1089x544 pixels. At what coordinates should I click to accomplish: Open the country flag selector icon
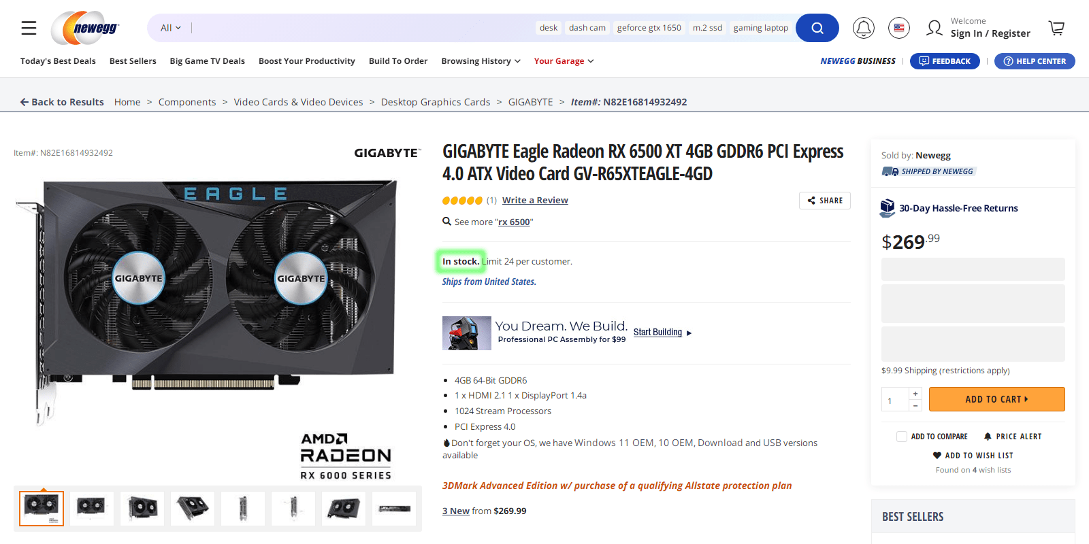(x=899, y=28)
